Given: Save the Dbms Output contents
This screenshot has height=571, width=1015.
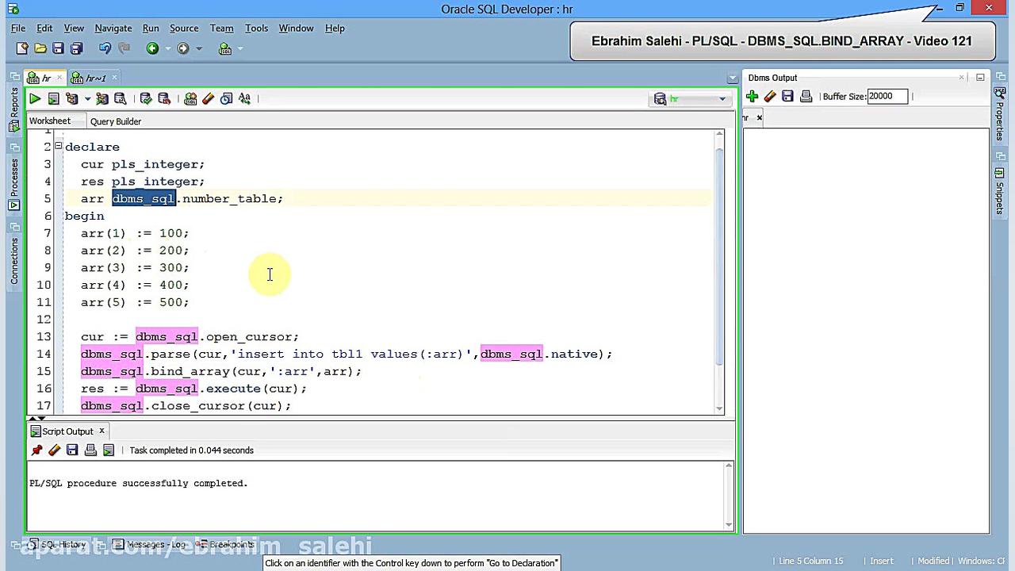Looking at the screenshot, I should click(x=786, y=96).
